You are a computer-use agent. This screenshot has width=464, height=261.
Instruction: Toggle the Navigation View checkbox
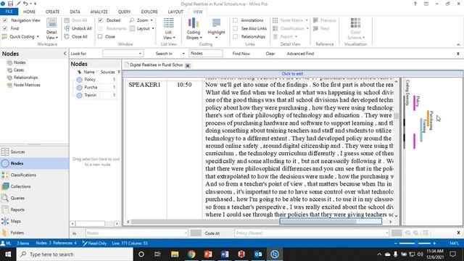pos(5,20)
